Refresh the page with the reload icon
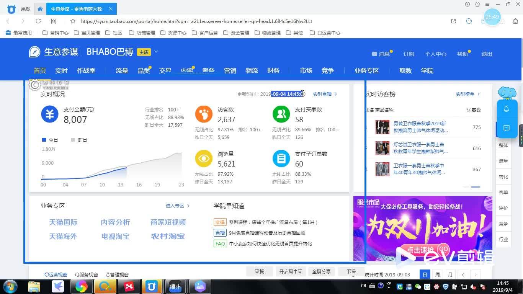This screenshot has width=523, height=294. click(x=38, y=21)
